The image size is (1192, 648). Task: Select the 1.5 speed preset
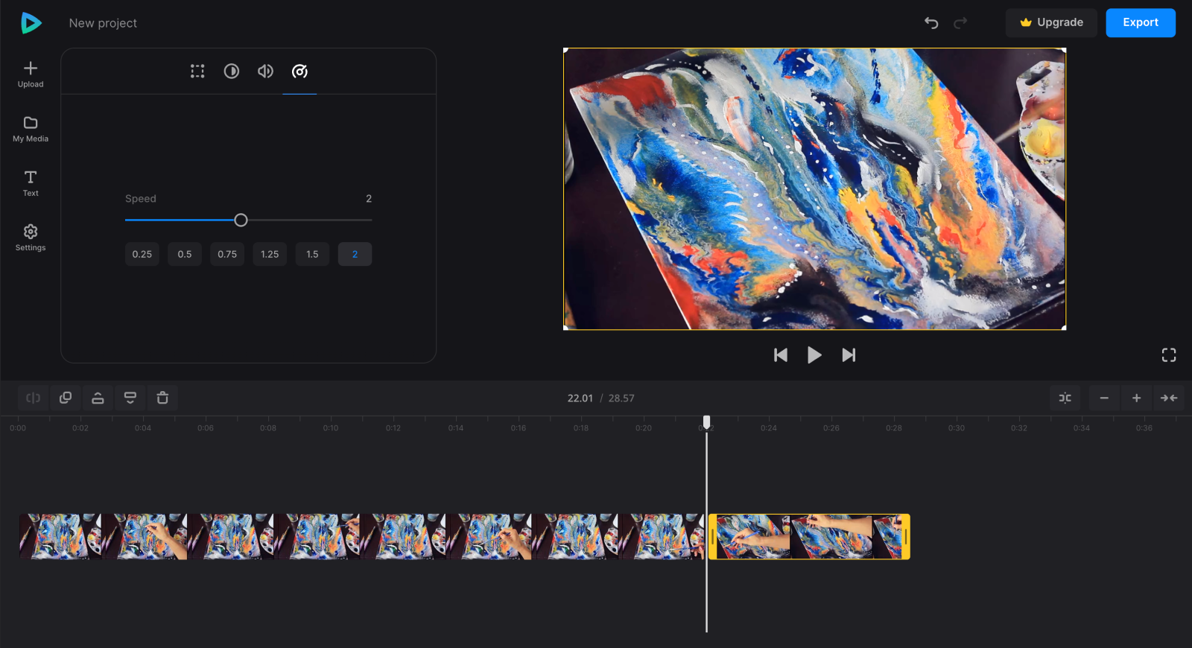pyautogui.click(x=312, y=254)
